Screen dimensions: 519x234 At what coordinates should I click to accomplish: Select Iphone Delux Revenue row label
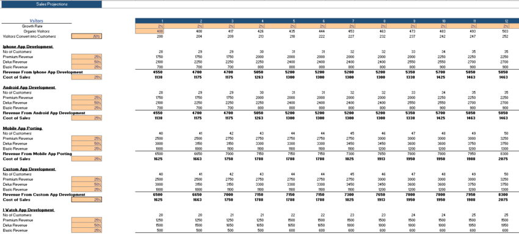[x=15, y=62]
